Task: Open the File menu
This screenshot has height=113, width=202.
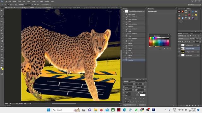Action: click(x=6, y=1)
